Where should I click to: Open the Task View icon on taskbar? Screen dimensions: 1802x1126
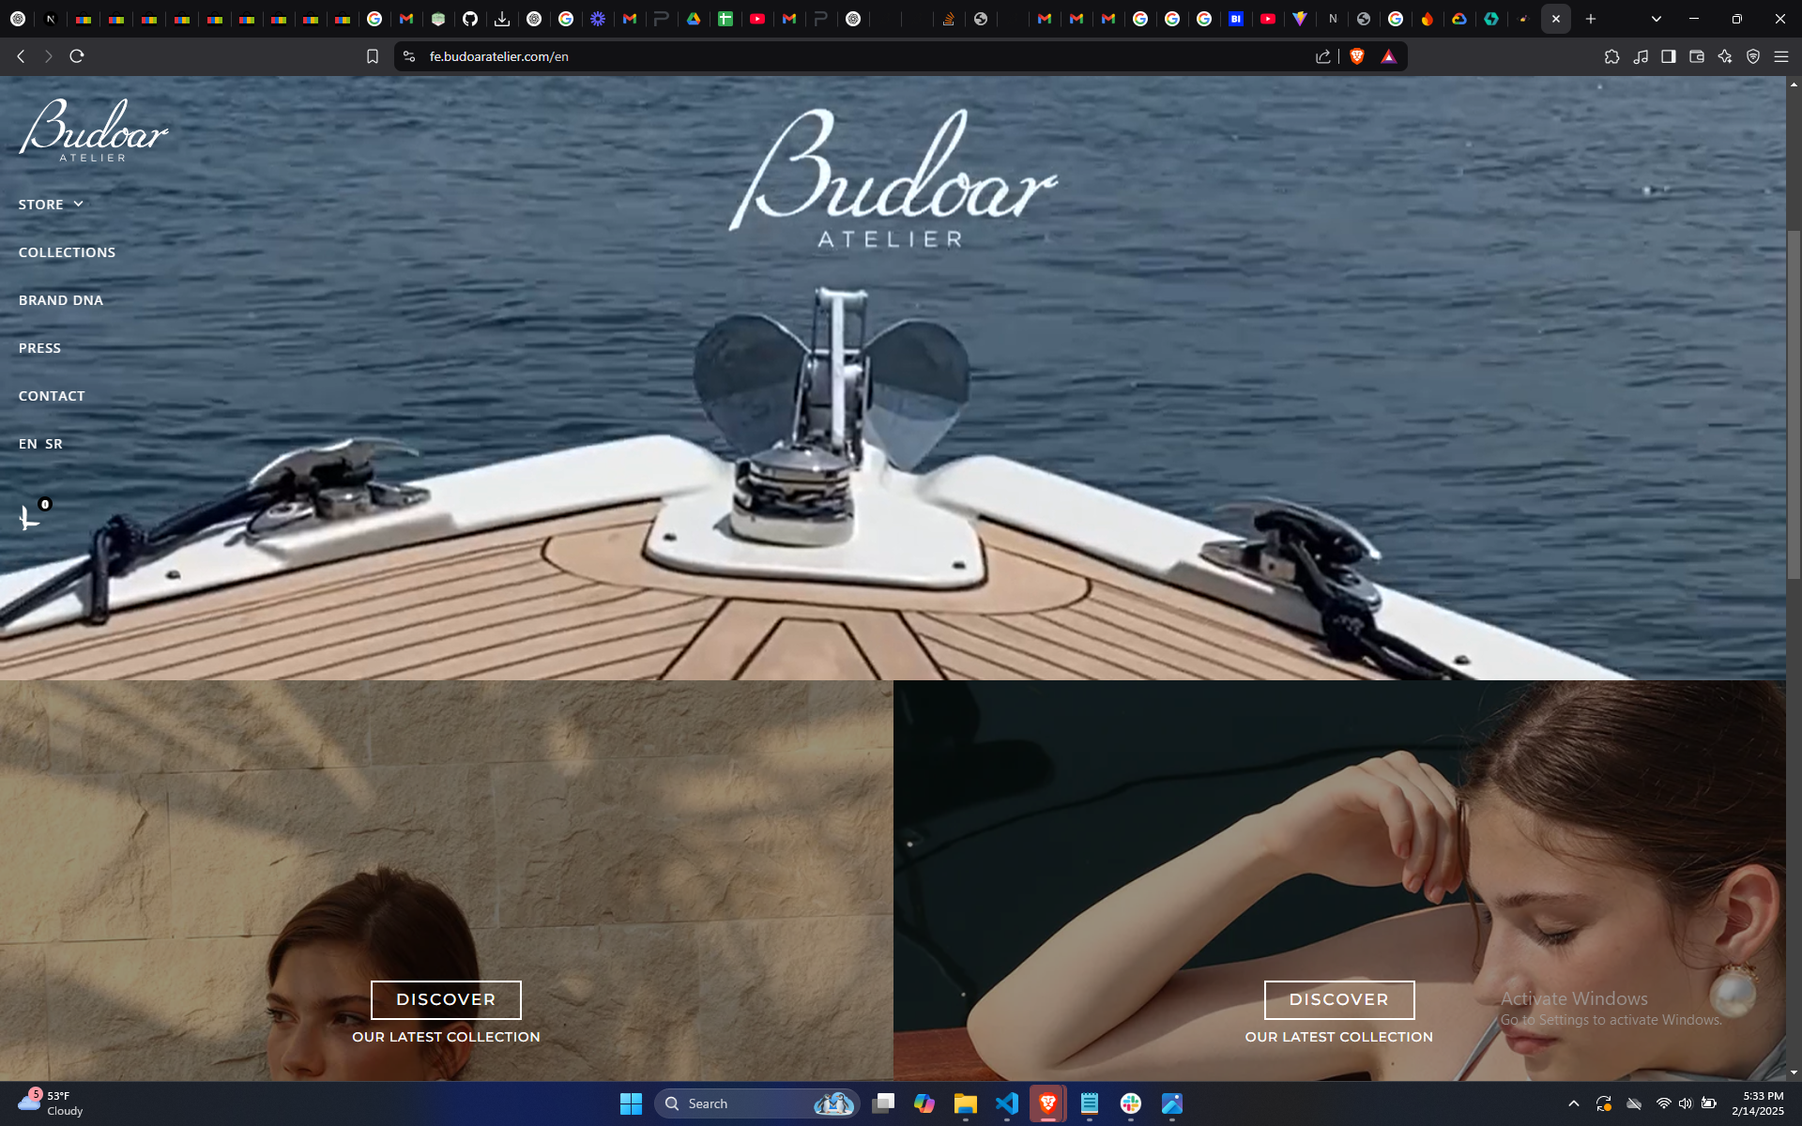tap(883, 1103)
